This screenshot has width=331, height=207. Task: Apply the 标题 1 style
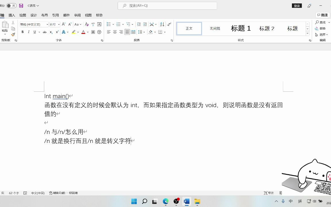pos(241,28)
